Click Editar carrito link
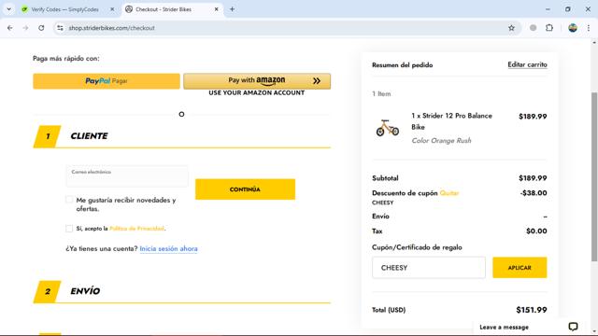The image size is (598, 336). click(x=527, y=64)
